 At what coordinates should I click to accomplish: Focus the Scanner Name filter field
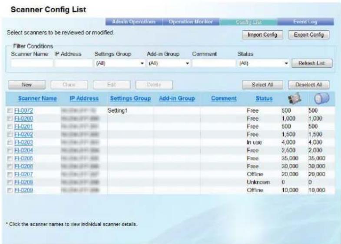[32, 63]
